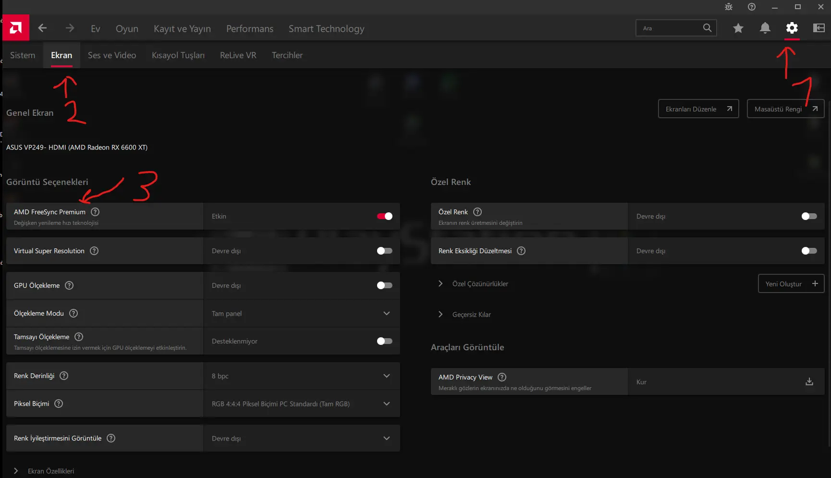Click the search magnifier icon
Image resolution: width=831 pixels, height=478 pixels.
707,28
